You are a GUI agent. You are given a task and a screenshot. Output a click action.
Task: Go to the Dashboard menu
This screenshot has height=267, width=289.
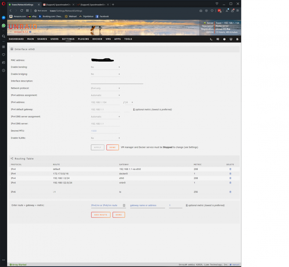[16, 39]
